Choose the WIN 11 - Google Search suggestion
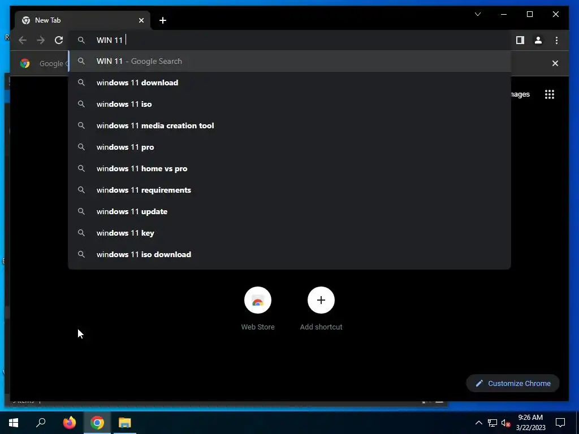 click(290, 61)
